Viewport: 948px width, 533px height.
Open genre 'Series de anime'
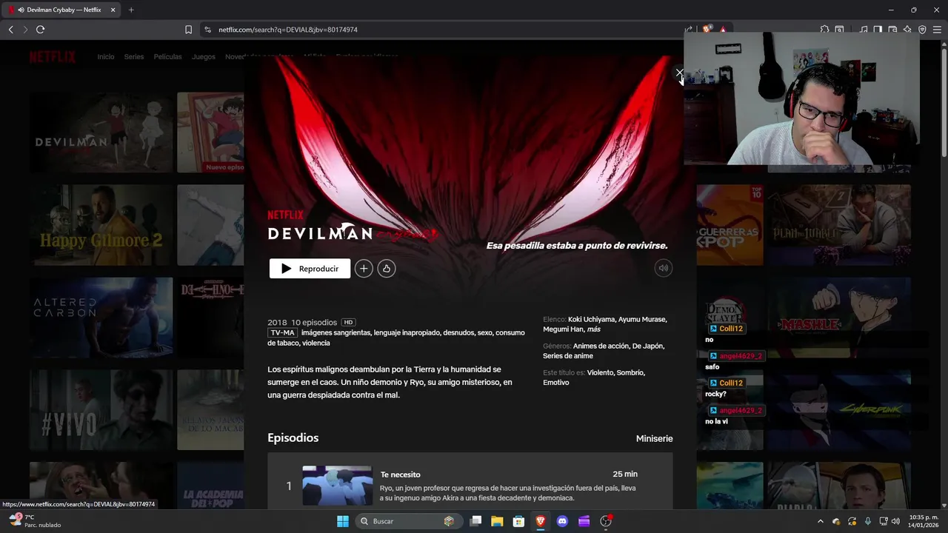coord(568,356)
